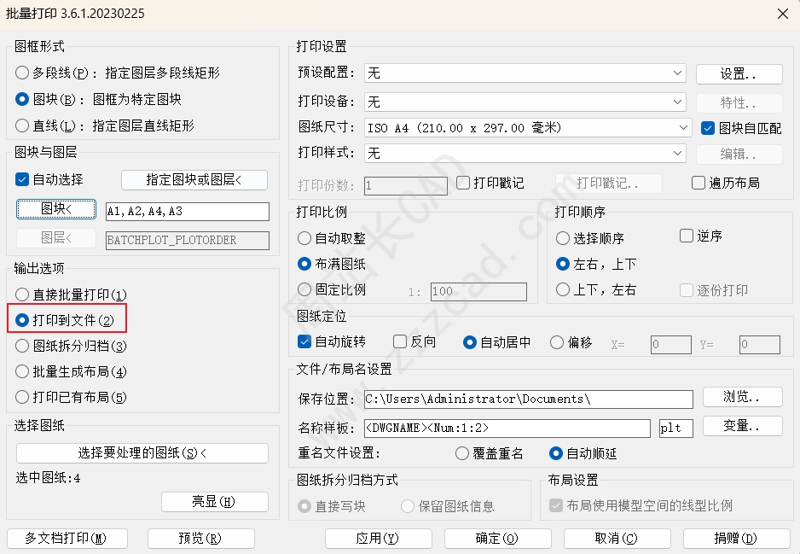Image resolution: width=800 pixels, height=554 pixels.
Task: Click the 设置.. button
Action: pos(739,74)
